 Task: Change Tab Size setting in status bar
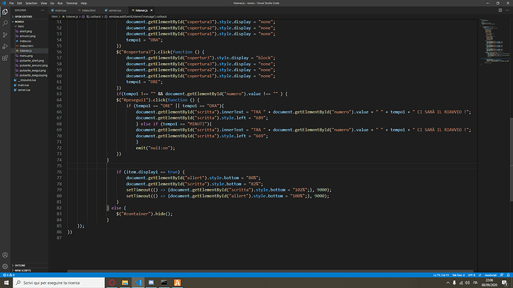coord(459,275)
